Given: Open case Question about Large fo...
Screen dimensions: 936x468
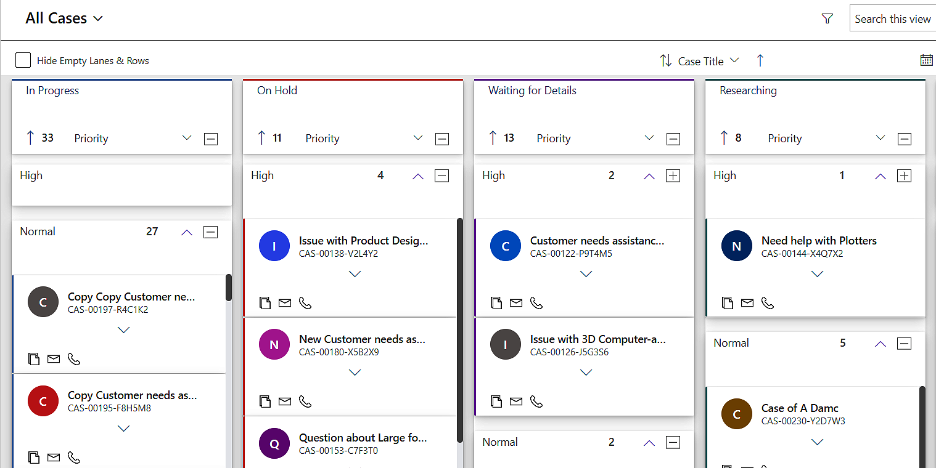Looking at the screenshot, I should point(363,438).
